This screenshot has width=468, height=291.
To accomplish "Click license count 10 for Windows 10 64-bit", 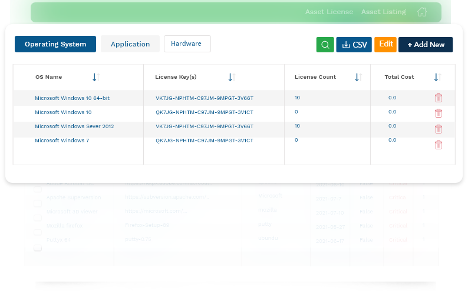I will point(297,98).
